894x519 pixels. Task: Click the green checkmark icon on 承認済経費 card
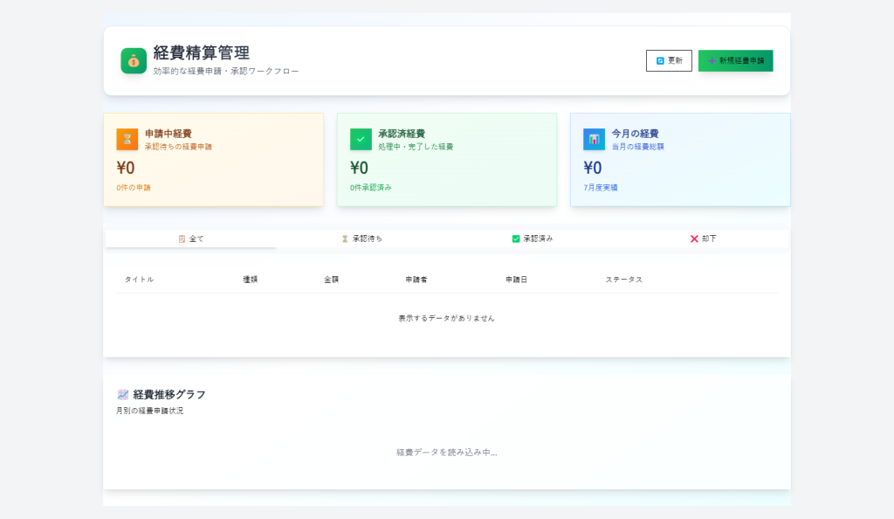(x=361, y=139)
